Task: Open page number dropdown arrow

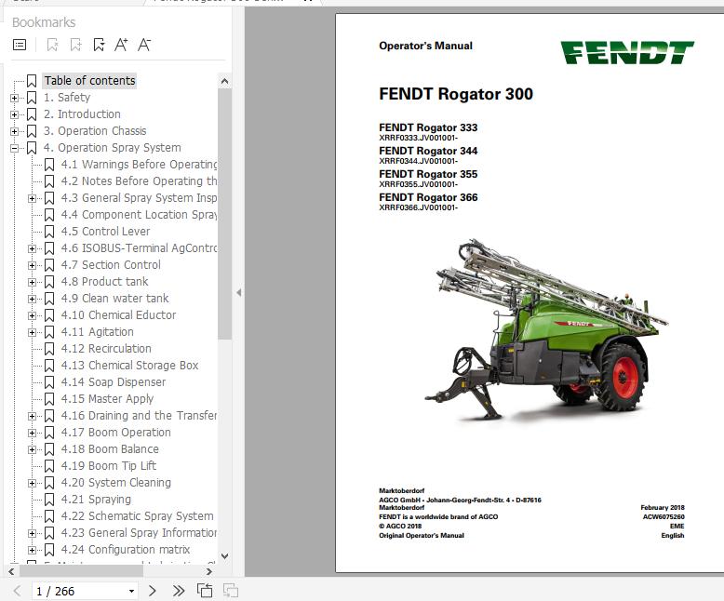Action: 131,592
